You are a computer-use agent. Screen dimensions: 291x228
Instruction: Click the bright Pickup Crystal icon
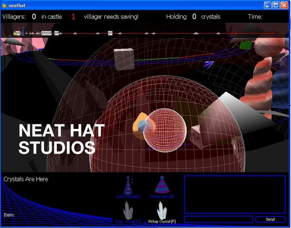pyautogui.click(x=162, y=211)
